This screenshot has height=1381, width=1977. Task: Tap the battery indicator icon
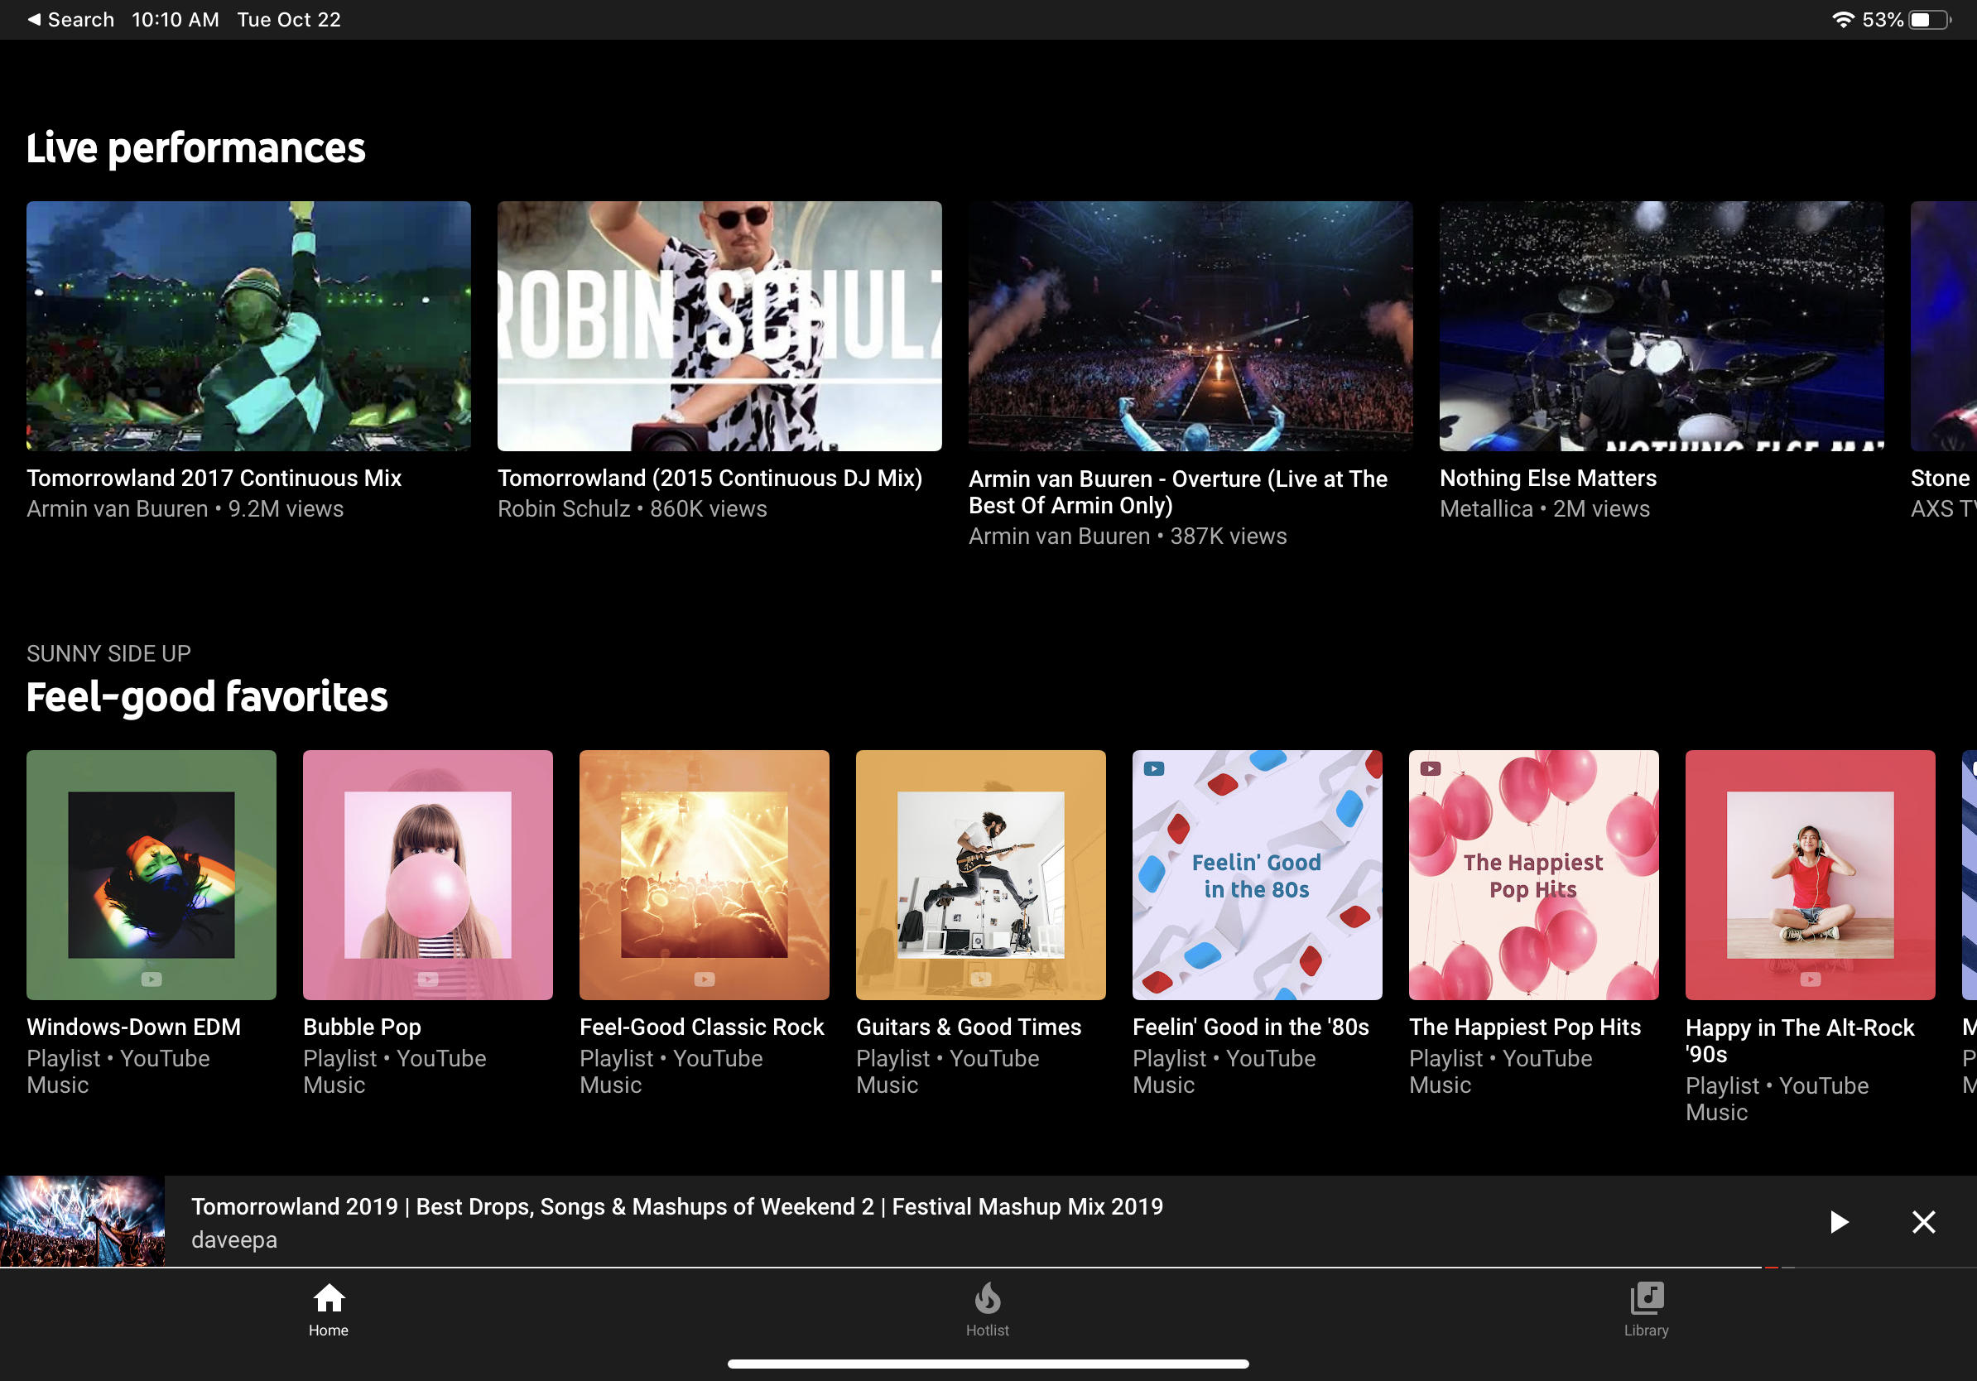[1930, 20]
